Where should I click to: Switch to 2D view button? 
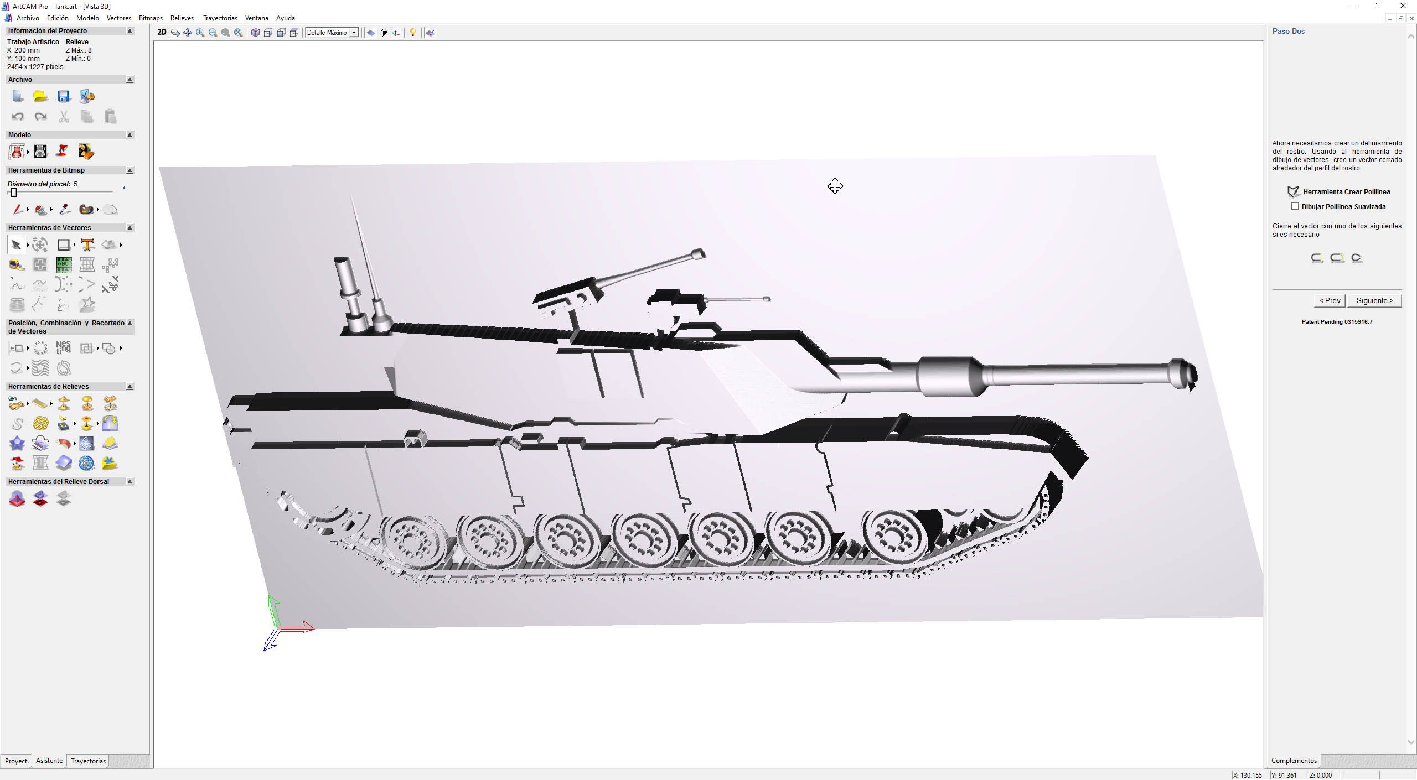(162, 33)
